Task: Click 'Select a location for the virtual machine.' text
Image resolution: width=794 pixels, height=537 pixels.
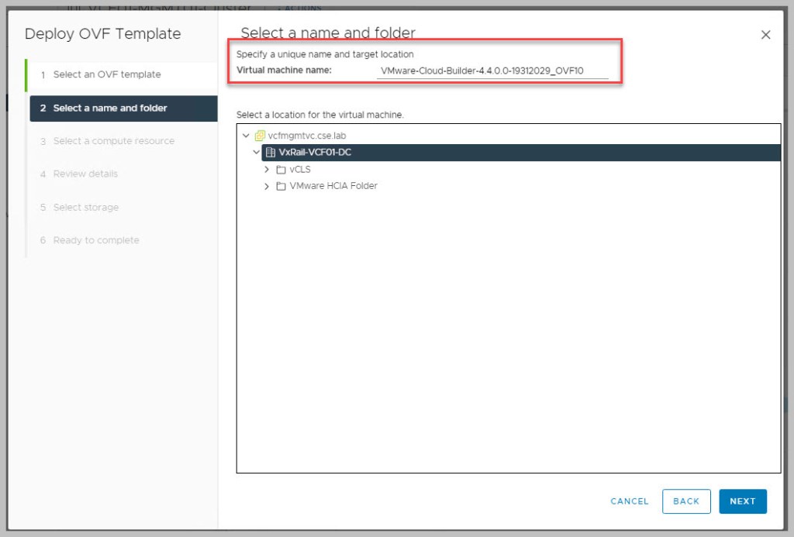Action: click(x=320, y=115)
